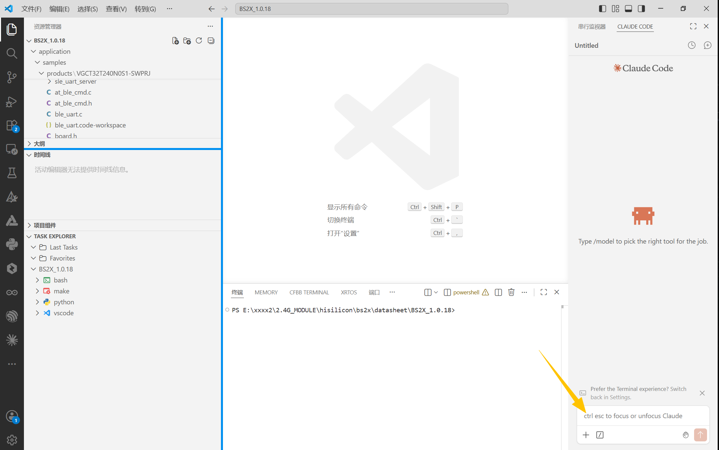Toggle the primary side bar layout
This screenshot has width=719, height=450.
[602, 9]
